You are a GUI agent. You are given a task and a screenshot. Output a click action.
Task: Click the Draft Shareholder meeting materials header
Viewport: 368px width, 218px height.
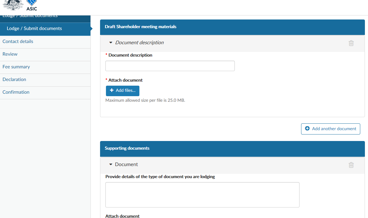pyautogui.click(x=232, y=27)
